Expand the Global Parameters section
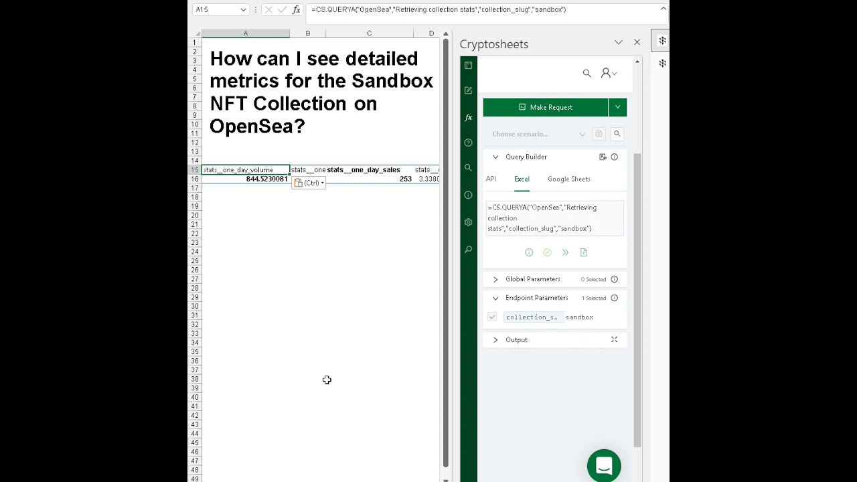857x482 pixels. [x=495, y=279]
